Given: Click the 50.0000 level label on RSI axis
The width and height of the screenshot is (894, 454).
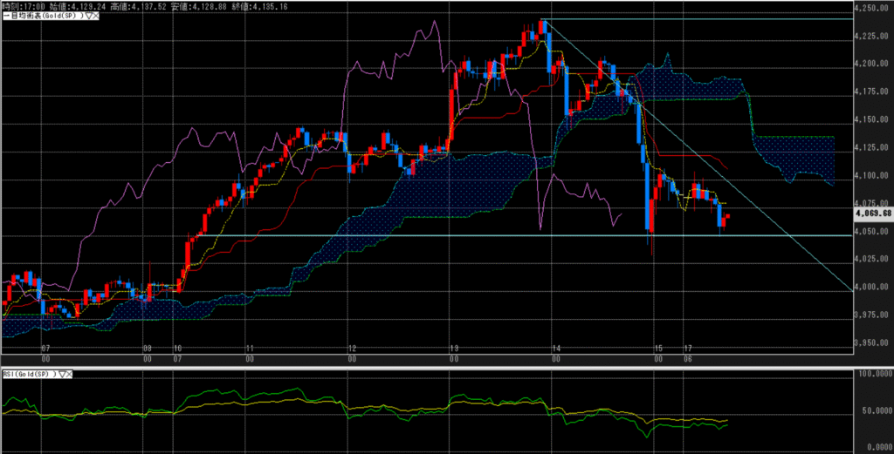Looking at the screenshot, I should click(x=873, y=409).
